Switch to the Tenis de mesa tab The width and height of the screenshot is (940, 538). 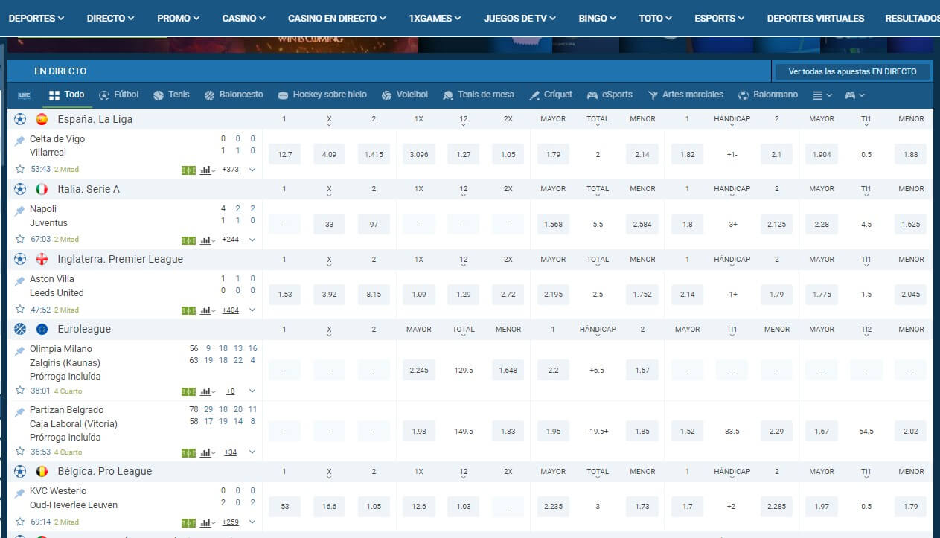(x=479, y=95)
